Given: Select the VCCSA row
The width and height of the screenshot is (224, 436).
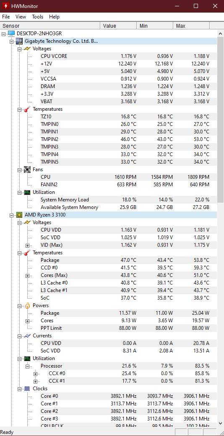Looking at the screenshot, I should 128,79.
